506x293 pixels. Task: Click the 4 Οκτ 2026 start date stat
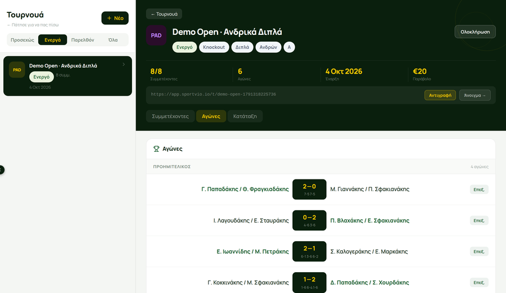(344, 74)
